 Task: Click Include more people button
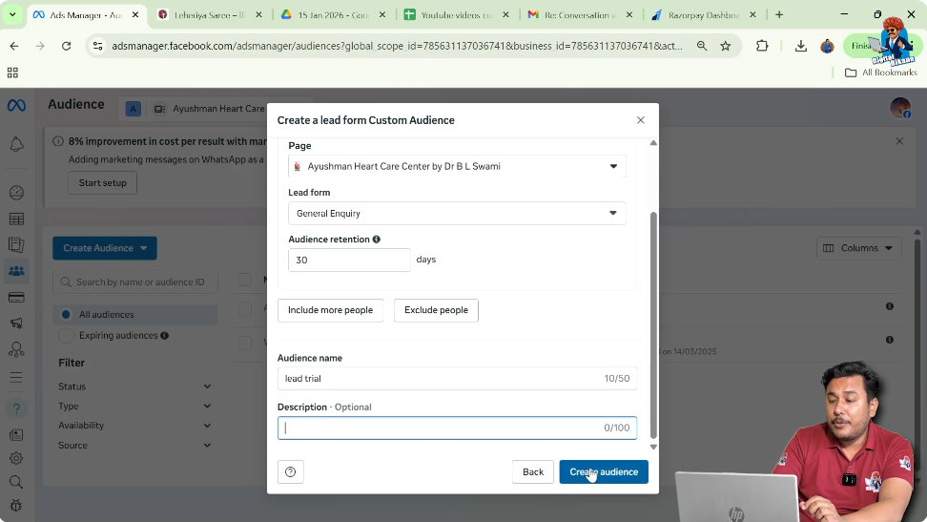tap(331, 310)
